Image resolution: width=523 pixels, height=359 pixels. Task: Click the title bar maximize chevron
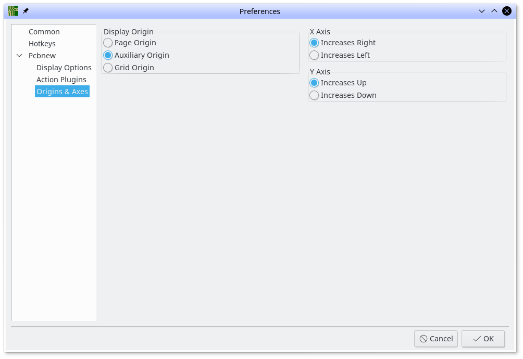pyautogui.click(x=494, y=11)
